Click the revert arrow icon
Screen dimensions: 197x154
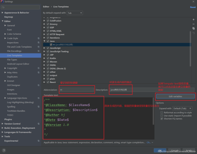[193, 33]
